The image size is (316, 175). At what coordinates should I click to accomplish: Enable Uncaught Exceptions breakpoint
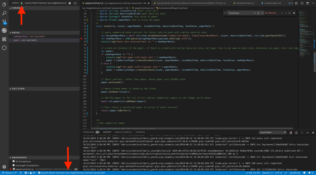[14, 165]
